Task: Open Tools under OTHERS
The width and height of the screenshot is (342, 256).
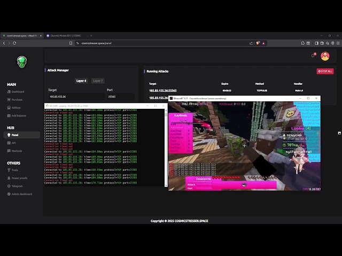Action: [x=13, y=170]
